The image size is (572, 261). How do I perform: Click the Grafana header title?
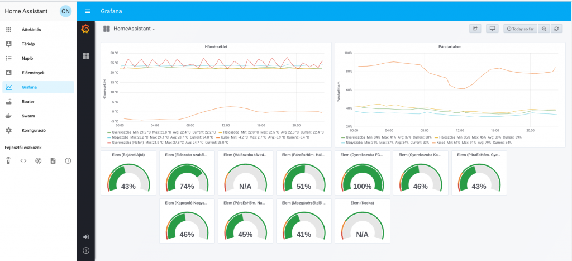[111, 11]
